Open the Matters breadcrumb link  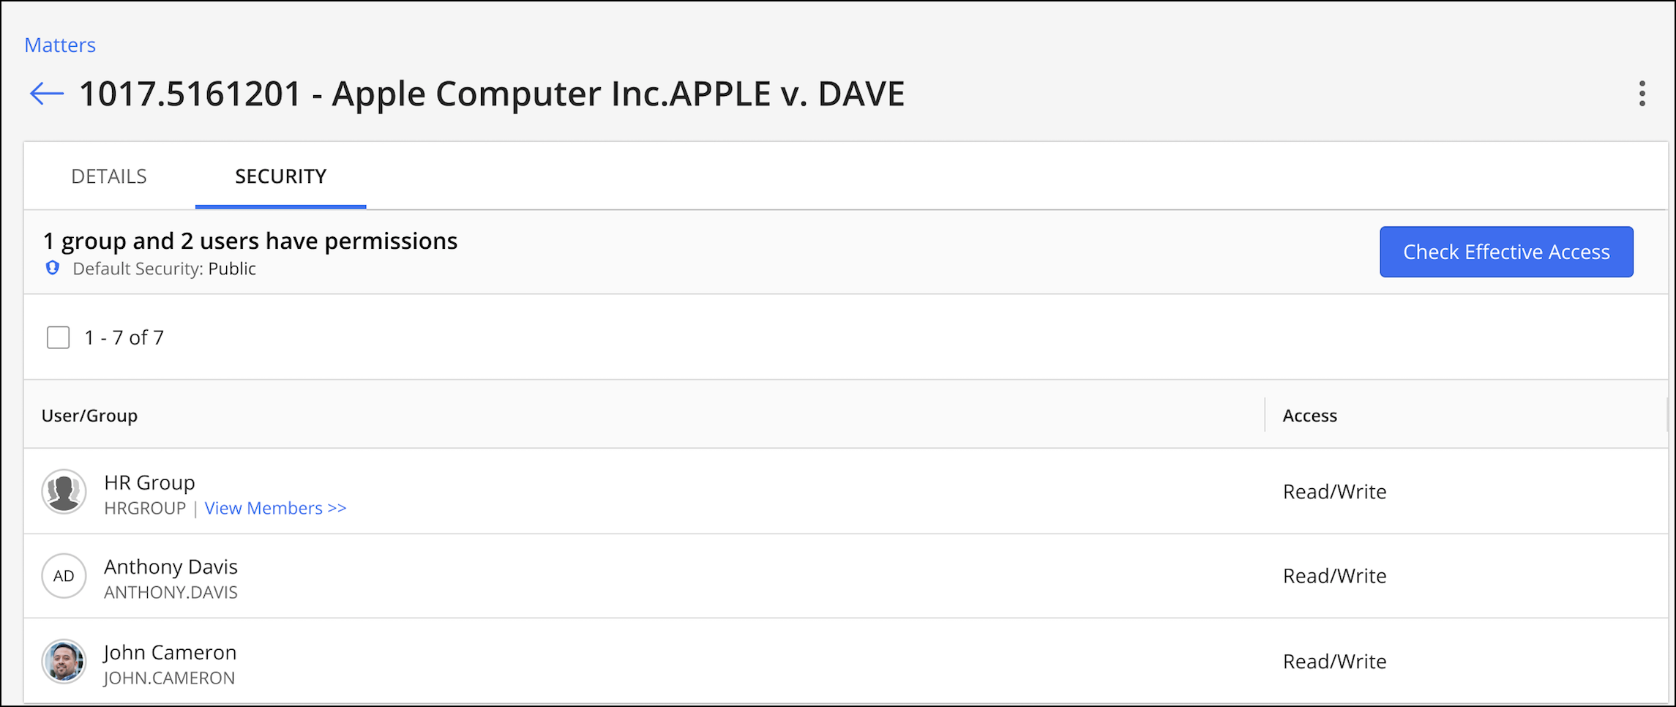pos(60,45)
